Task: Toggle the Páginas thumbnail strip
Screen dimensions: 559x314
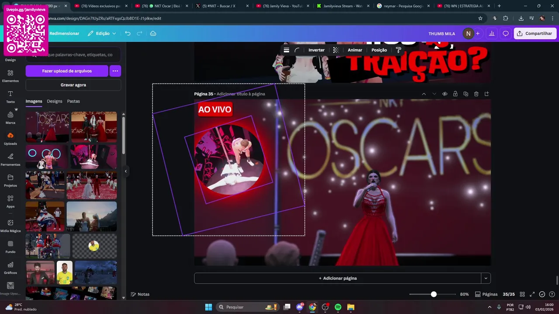Action: (x=486, y=294)
